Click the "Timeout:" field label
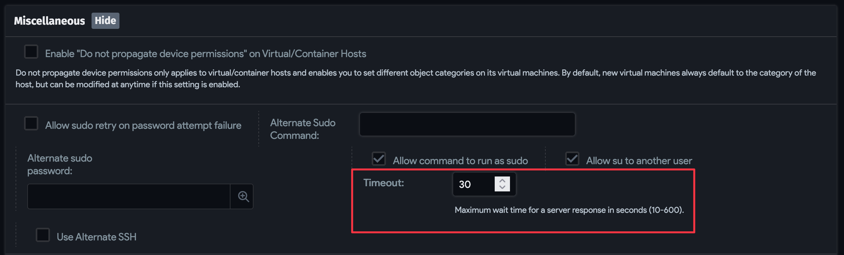This screenshot has width=844, height=255. 383,183
